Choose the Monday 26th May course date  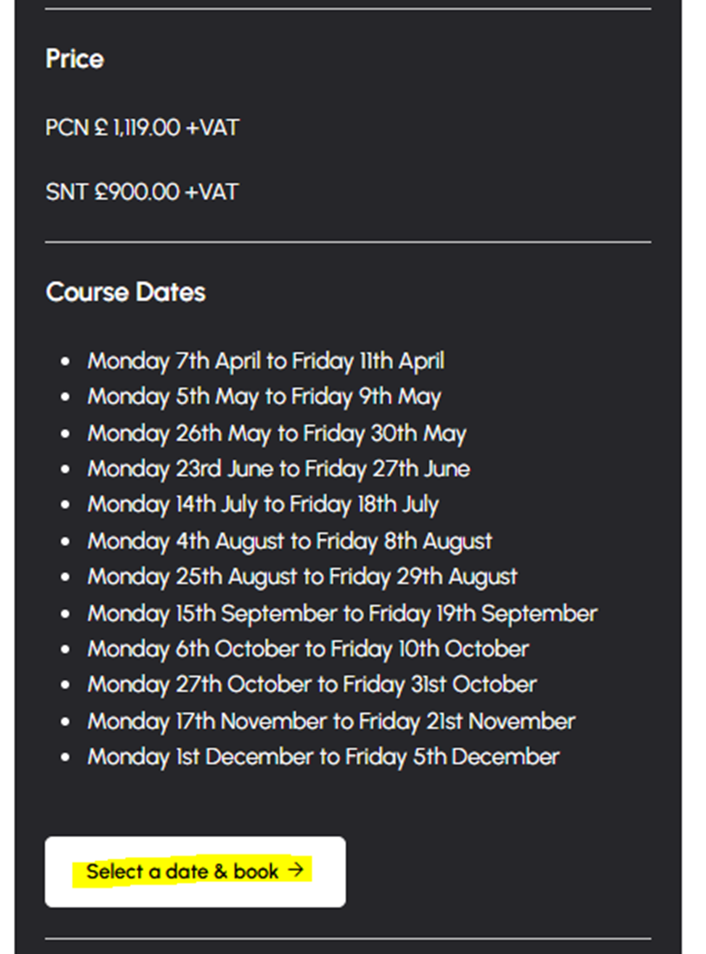(277, 433)
